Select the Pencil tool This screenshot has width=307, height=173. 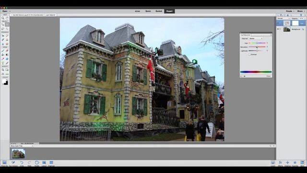coord(7,63)
